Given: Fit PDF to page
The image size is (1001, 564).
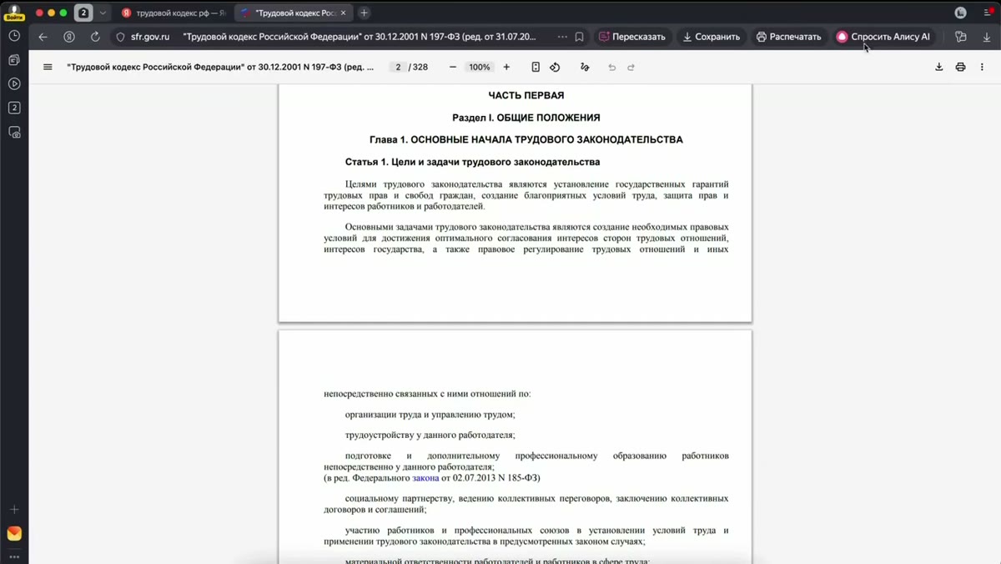Looking at the screenshot, I should point(536,67).
